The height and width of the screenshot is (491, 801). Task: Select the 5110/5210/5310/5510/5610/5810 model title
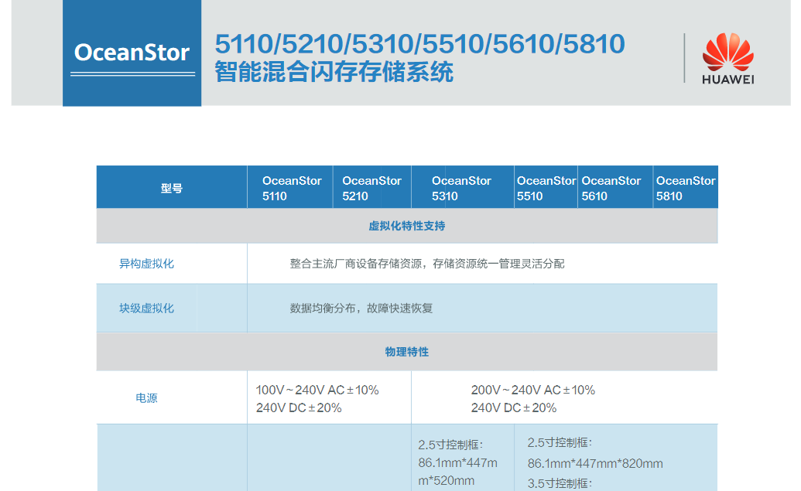tap(419, 44)
